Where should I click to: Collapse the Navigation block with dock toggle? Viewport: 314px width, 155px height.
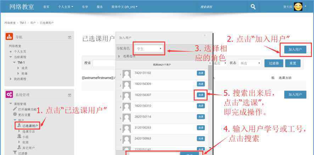[69, 37]
